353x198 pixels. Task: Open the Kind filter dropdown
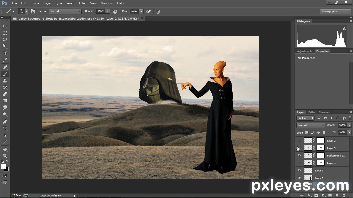pyautogui.click(x=305, y=118)
